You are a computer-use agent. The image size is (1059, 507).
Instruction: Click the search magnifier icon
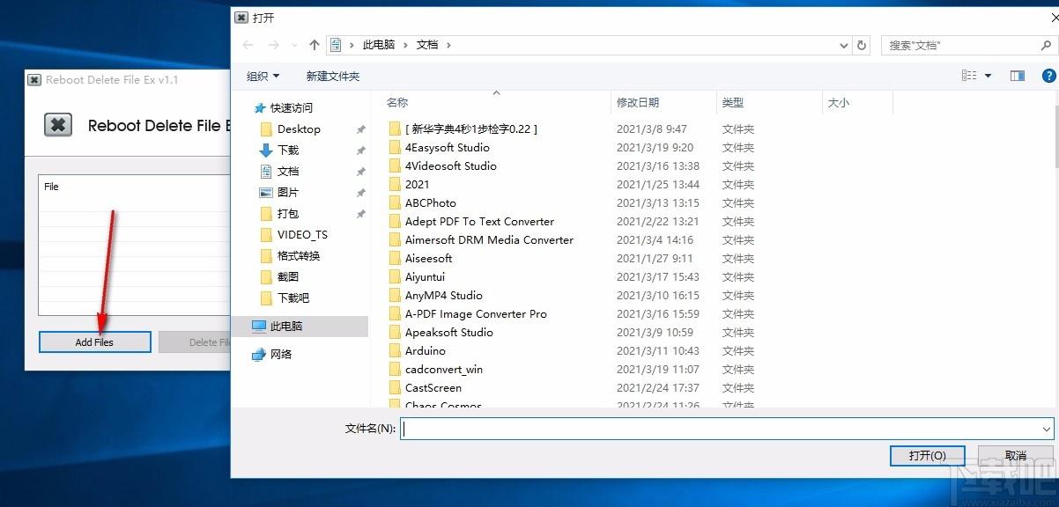(1046, 45)
